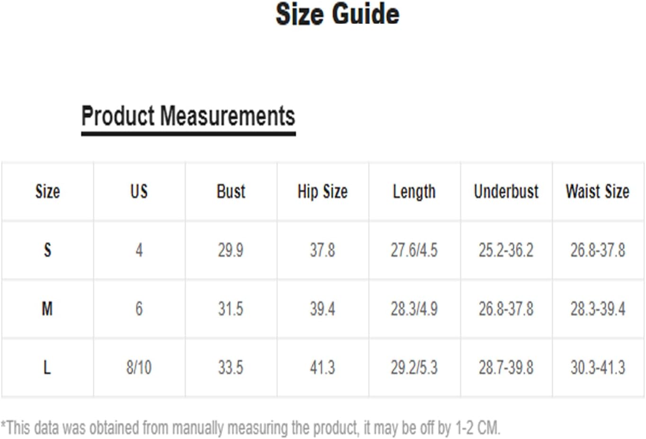Click the S size row label

[x=47, y=250]
